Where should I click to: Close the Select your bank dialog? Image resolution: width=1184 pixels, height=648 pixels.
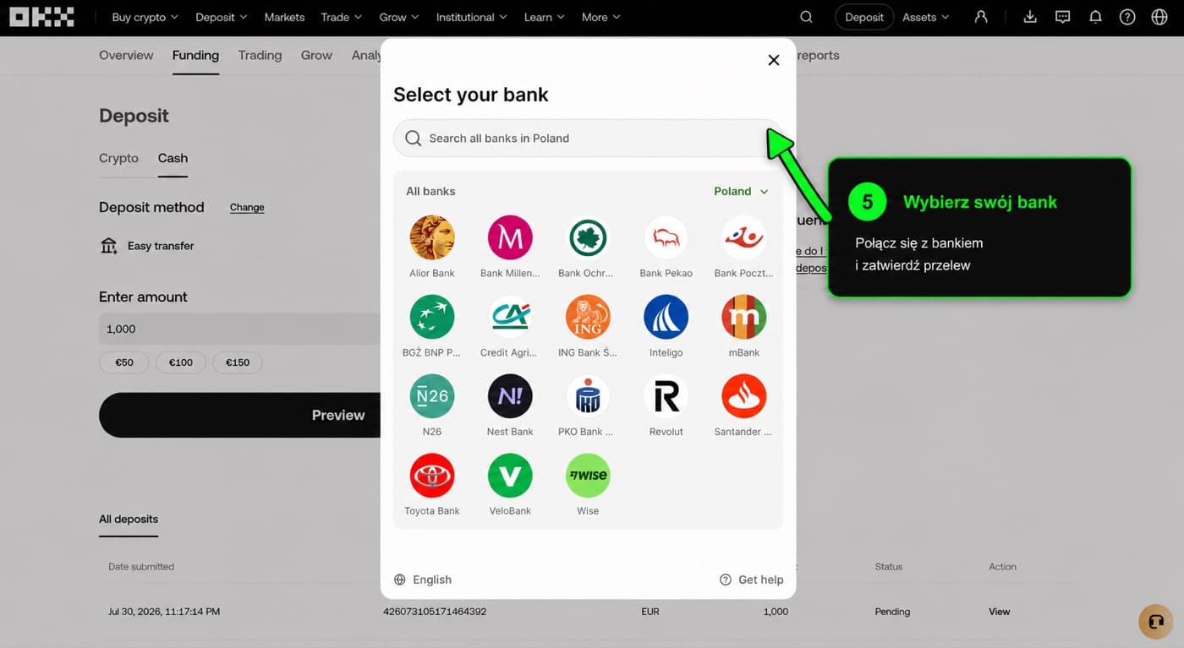773,60
